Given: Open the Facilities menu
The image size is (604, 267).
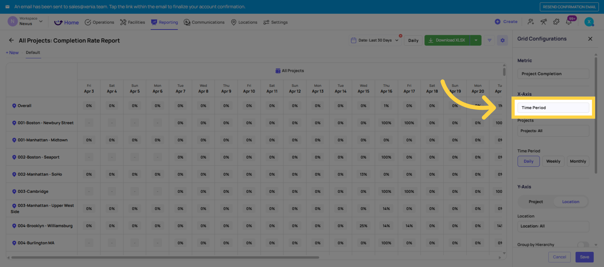Looking at the screenshot, I should 132,22.
